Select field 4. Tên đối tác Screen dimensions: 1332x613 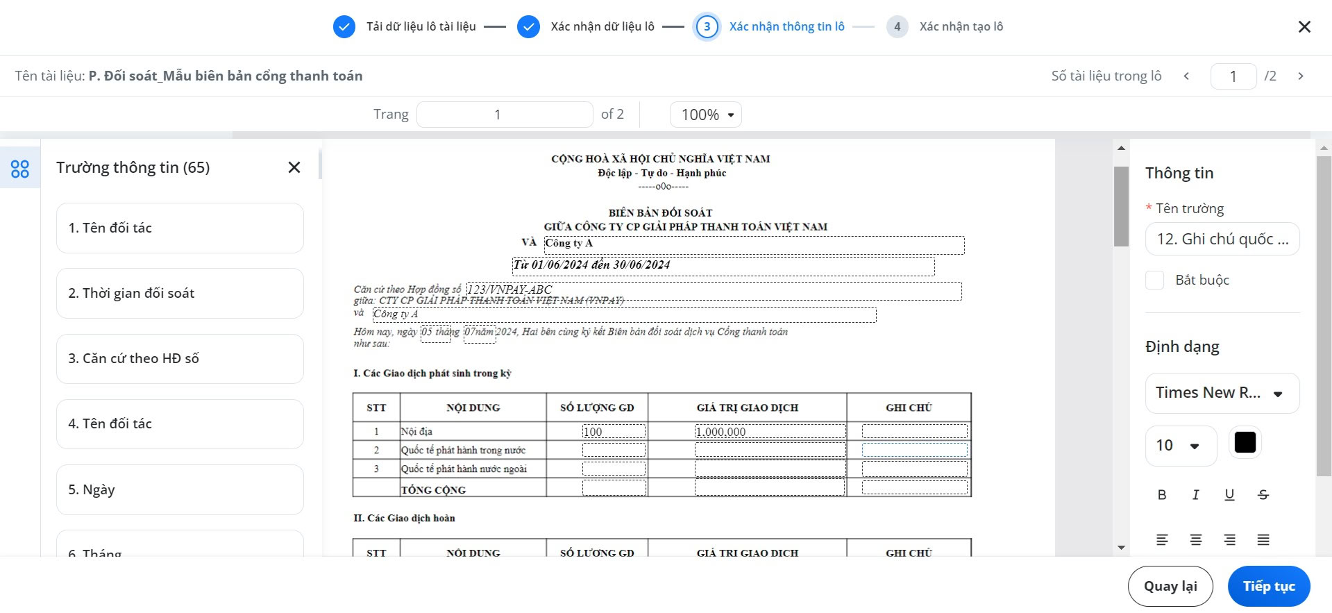pyautogui.click(x=180, y=424)
